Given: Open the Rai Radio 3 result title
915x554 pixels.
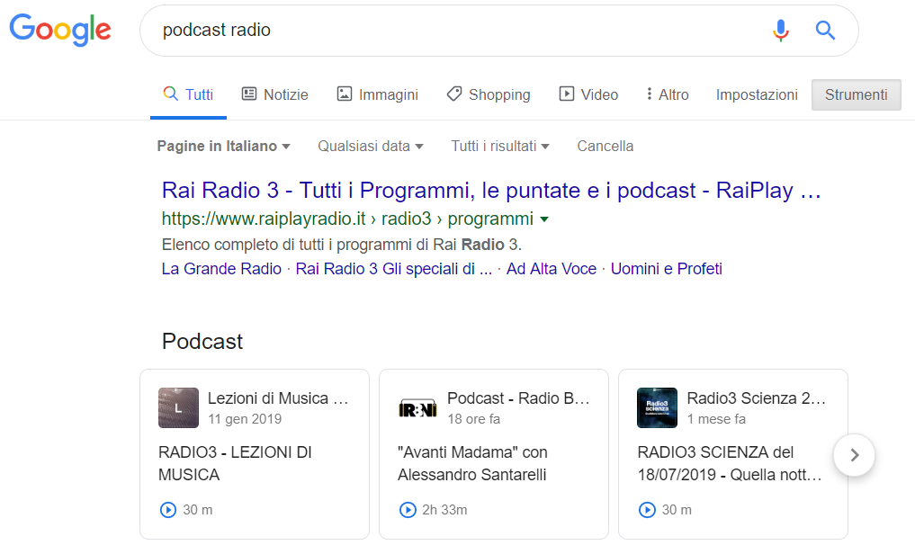Looking at the screenshot, I should click(491, 190).
